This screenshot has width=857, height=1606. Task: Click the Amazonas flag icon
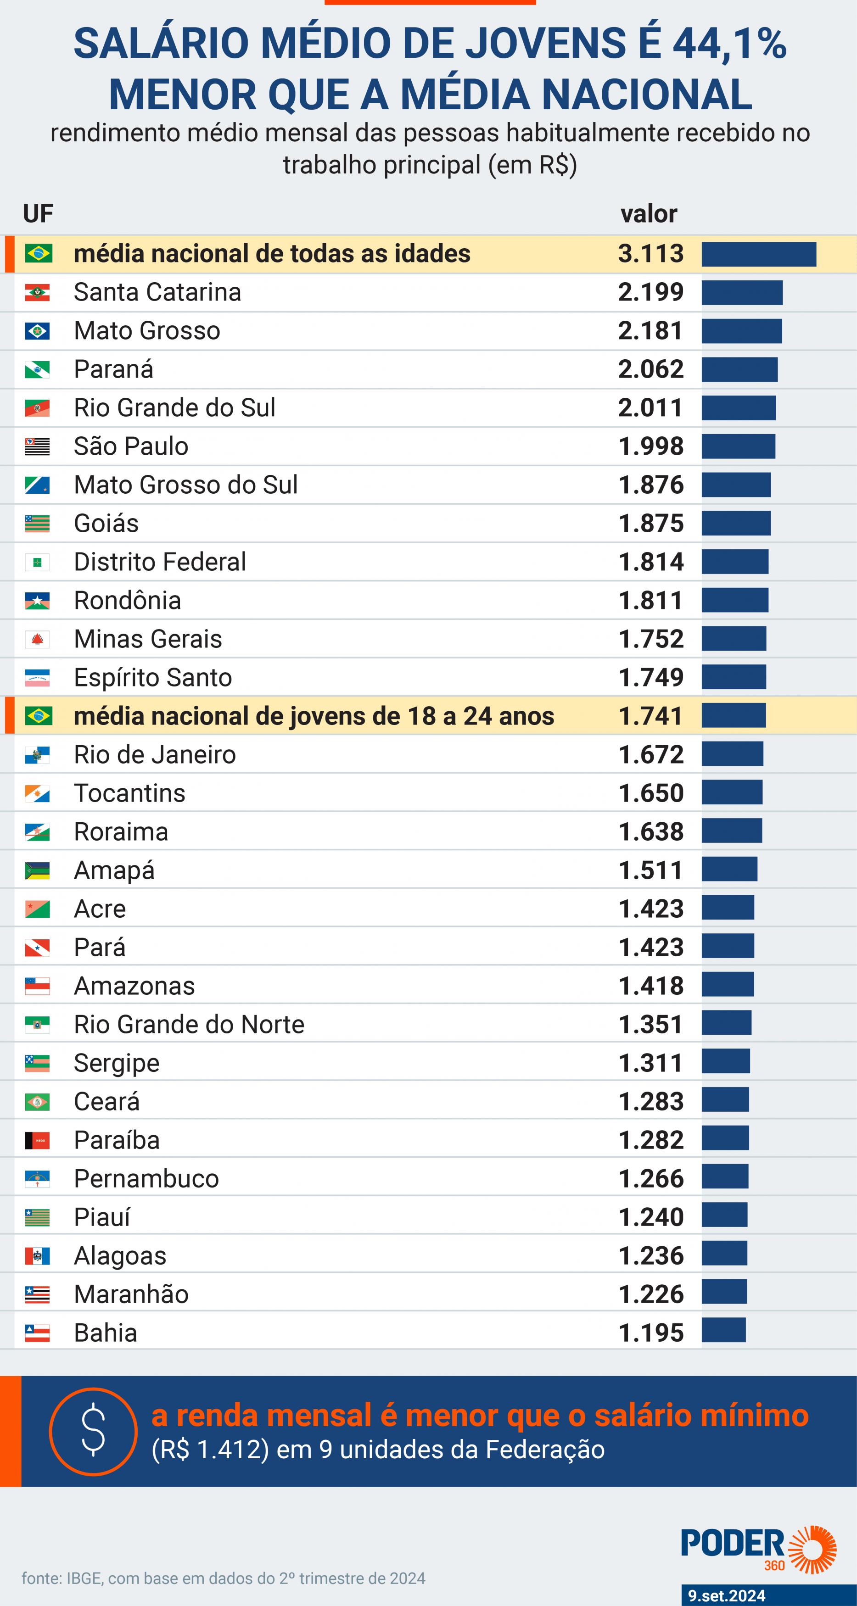[x=38, y=986]
